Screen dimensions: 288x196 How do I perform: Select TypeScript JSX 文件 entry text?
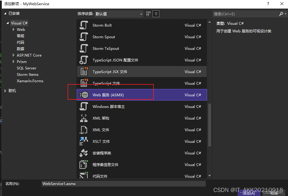(x=110, y=72)
